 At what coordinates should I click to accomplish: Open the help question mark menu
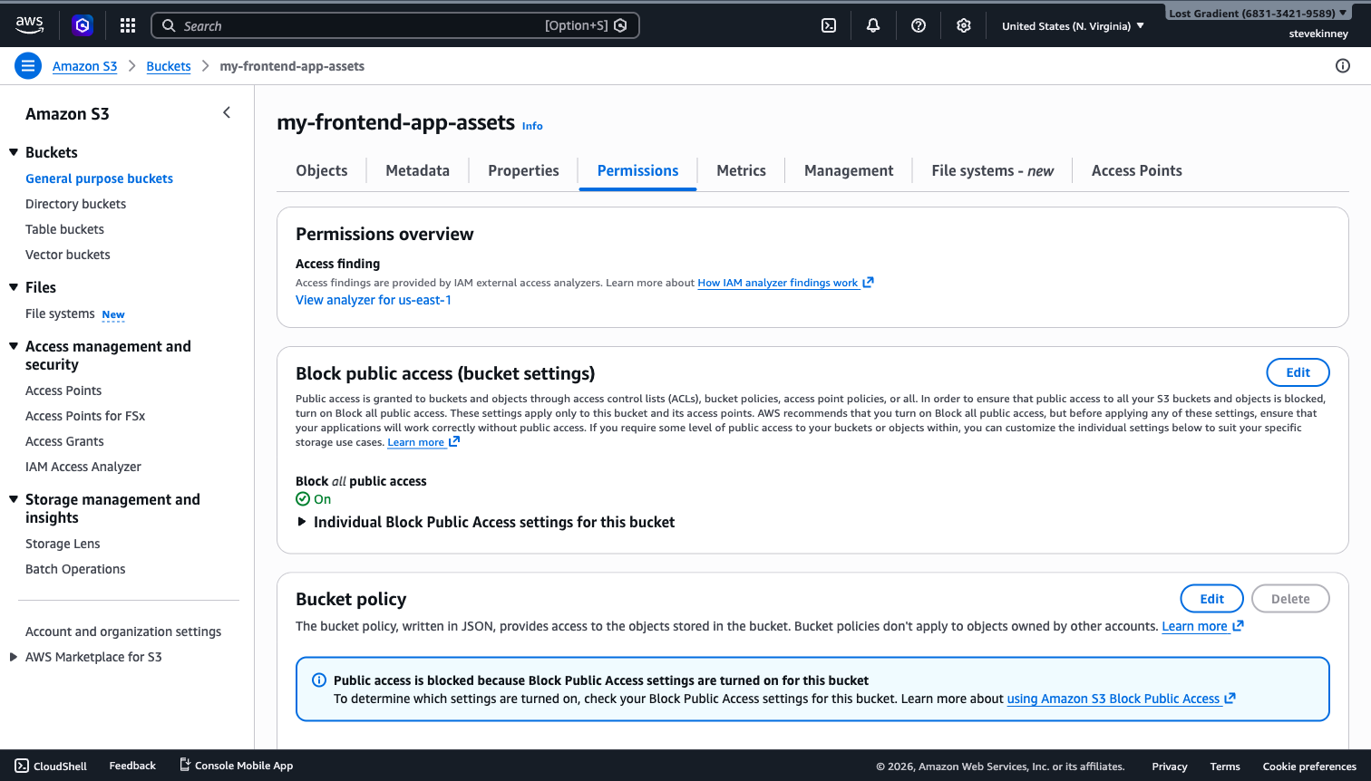pyautogui.click(x=919, y=25)
